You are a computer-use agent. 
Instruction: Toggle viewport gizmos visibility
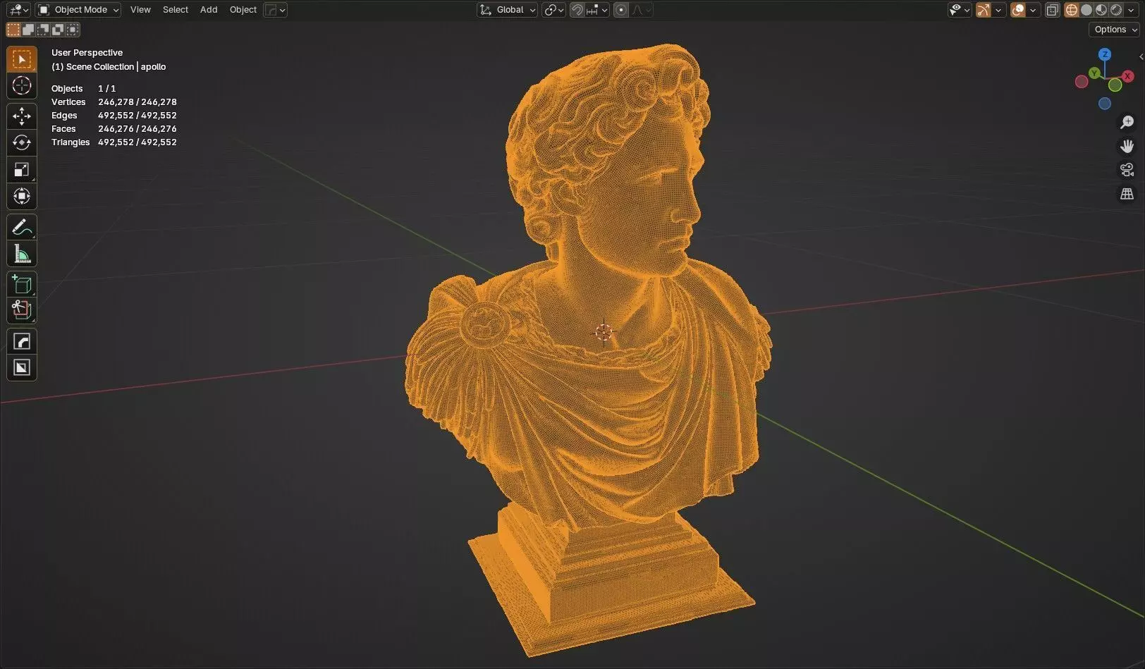983,10
